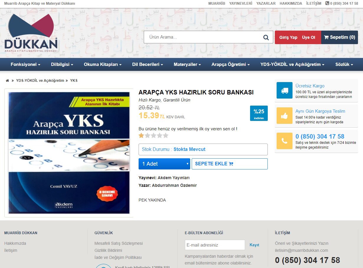Expand the Sözlük menu
The image size is (363, 268).
344,64
